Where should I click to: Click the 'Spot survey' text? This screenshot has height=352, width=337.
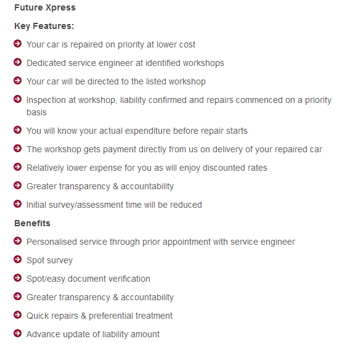(x=49, y=260)
